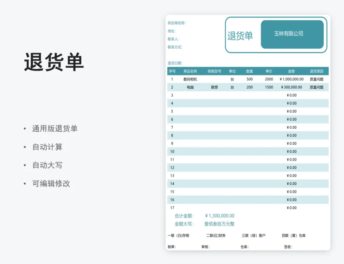The height and width of the screenshot is (264, 344).
Task: Click the 电脑 cell in row 2
Action: 190,87
